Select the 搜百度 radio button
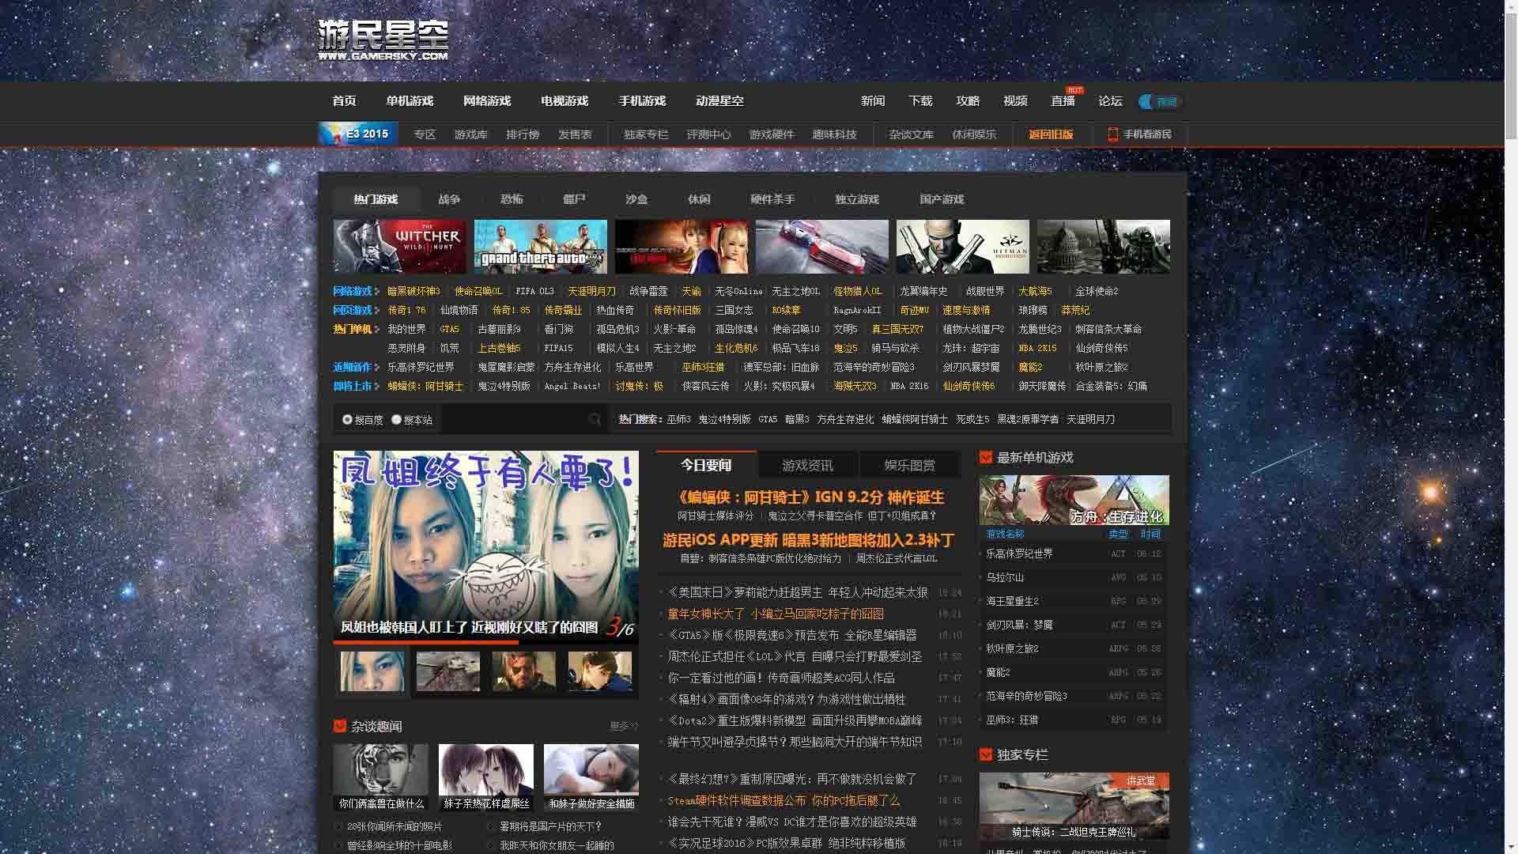 click(x=347, y=420)
